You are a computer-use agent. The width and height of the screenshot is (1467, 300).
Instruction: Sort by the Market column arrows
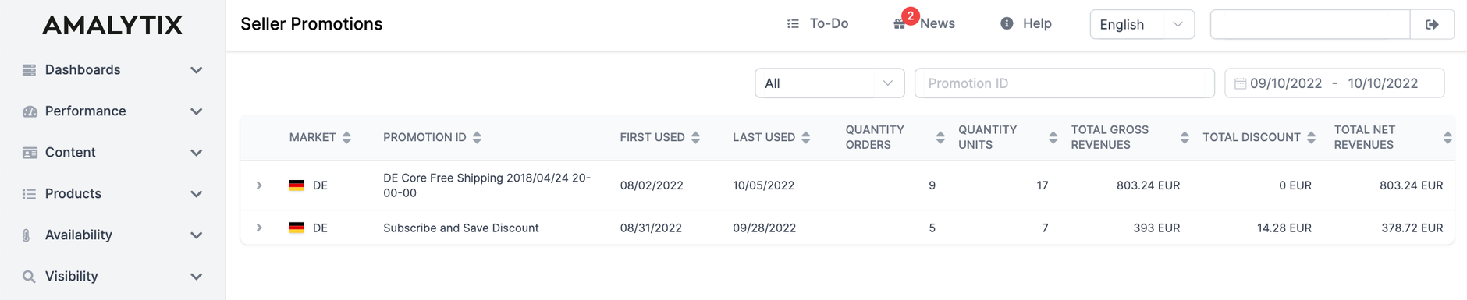(346, 137)
